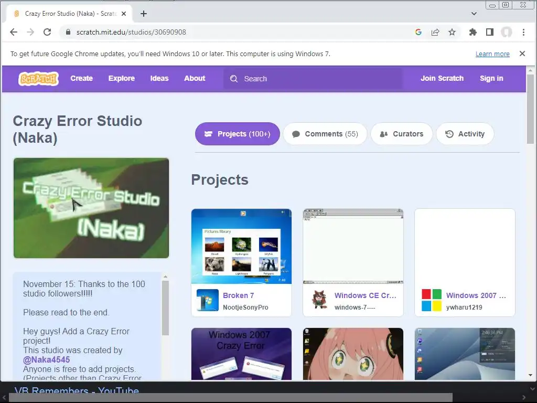Open a new browser tab with plus
This screenshot has width=537, height=403.
(x=144, y=14)
